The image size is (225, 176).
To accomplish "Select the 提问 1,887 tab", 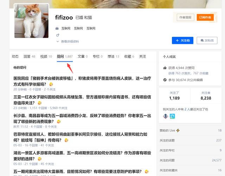I will click(65, 56).
